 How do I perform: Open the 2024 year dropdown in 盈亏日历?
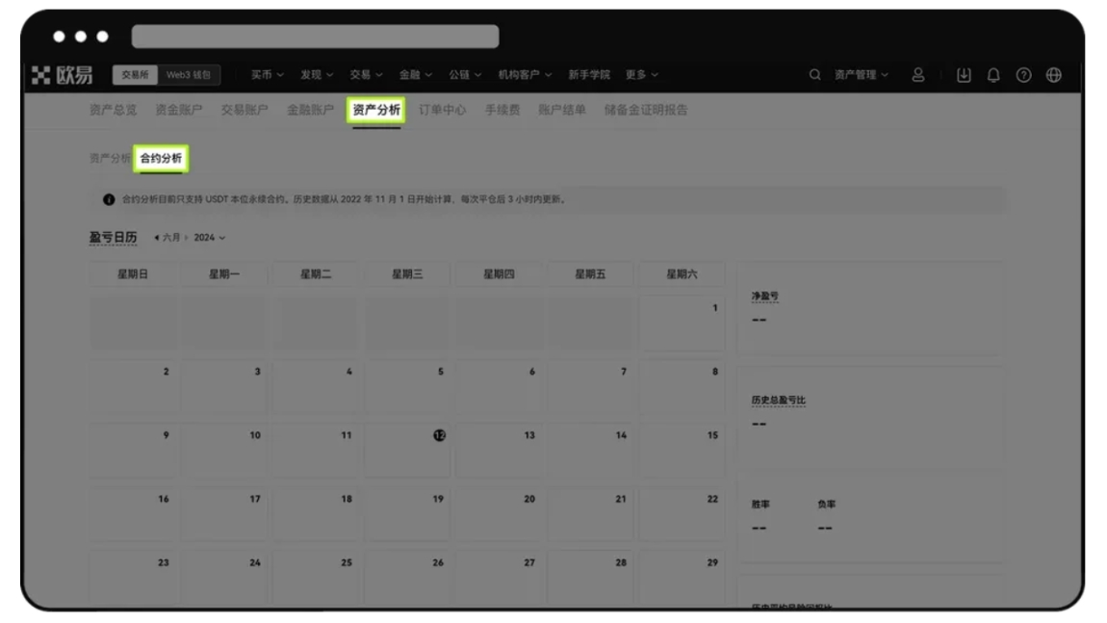tap(210, 238)
